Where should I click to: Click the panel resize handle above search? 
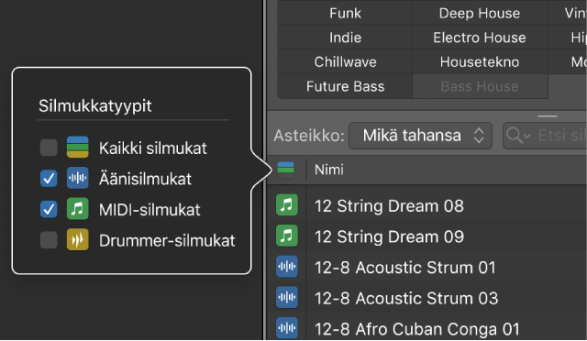tap(548, 116)
